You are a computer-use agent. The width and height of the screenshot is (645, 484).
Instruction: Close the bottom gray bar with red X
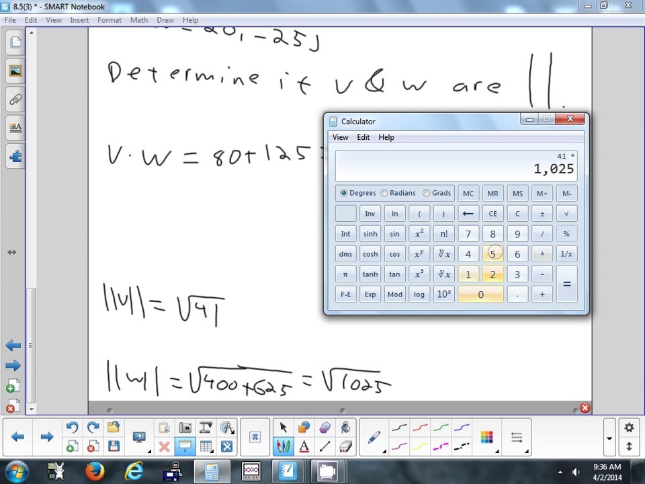pos(585,408)
